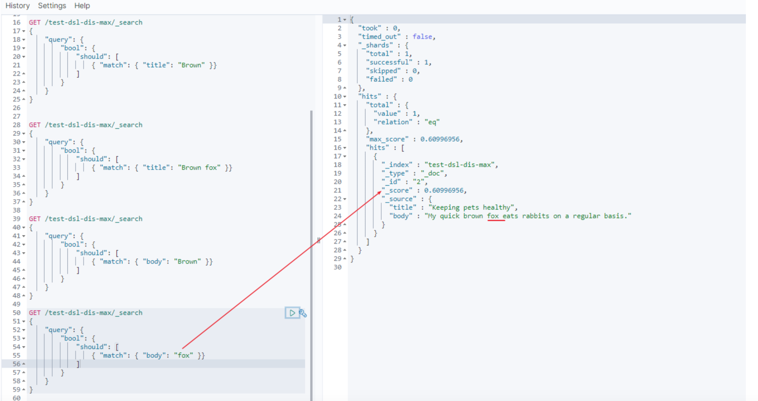Collapse the hits object at response line 10
This screenshot has height=401, width=758.
click(345, 97)
